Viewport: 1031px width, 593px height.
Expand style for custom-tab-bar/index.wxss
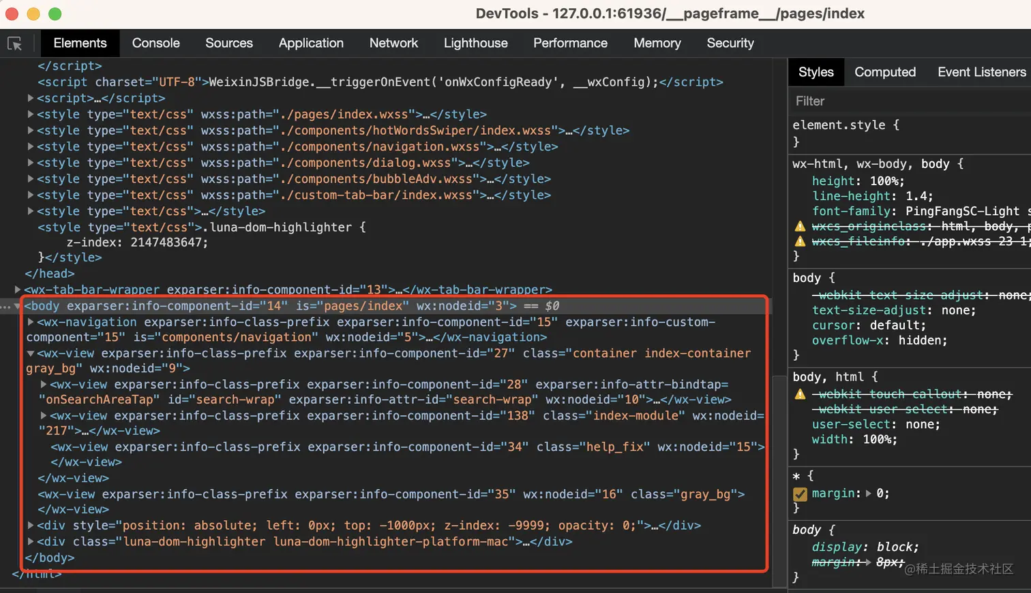pyautogui.click(x=31, y=195)
